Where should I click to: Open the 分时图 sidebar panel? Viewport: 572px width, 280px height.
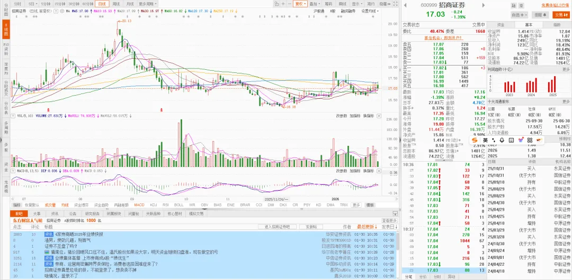click(x=6, y=9)
